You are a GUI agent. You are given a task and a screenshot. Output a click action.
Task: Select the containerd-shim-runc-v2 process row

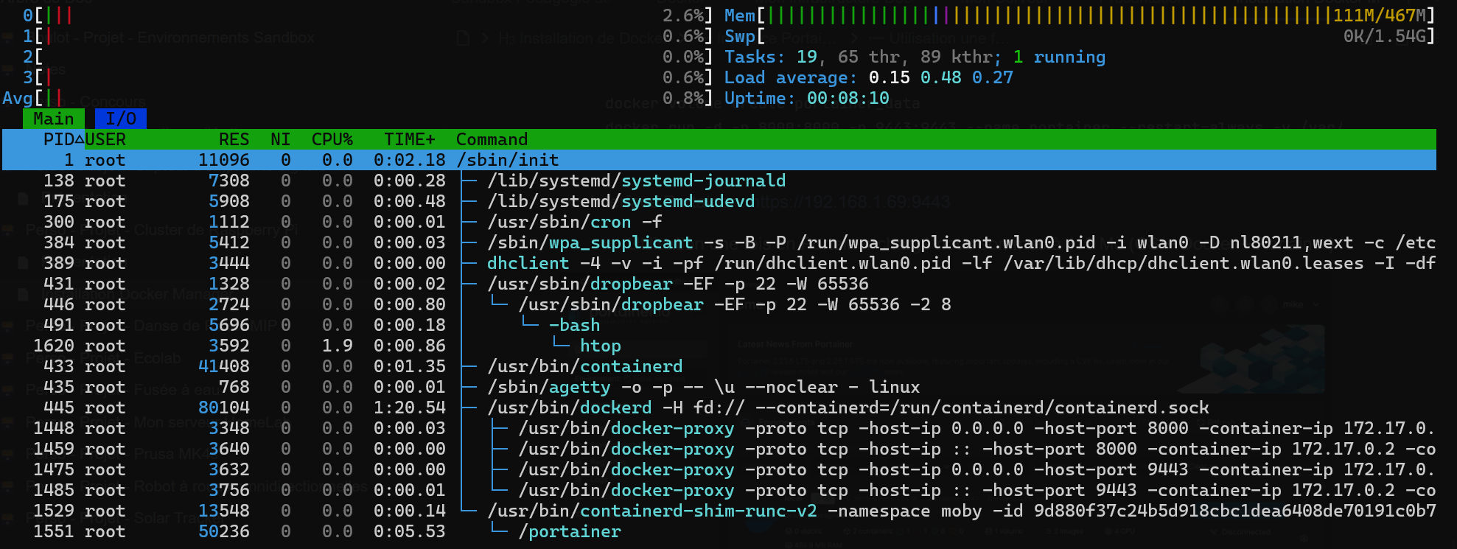(x=719, y=511)
